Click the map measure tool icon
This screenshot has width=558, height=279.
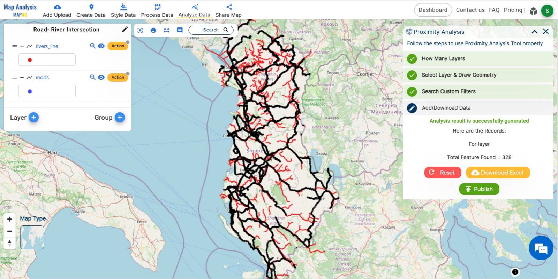[x=166, y=30]
